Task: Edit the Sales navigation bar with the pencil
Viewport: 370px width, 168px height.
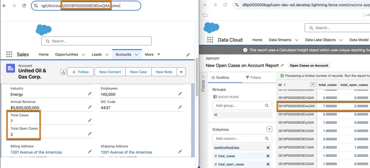Action: (x=188, y=55)
